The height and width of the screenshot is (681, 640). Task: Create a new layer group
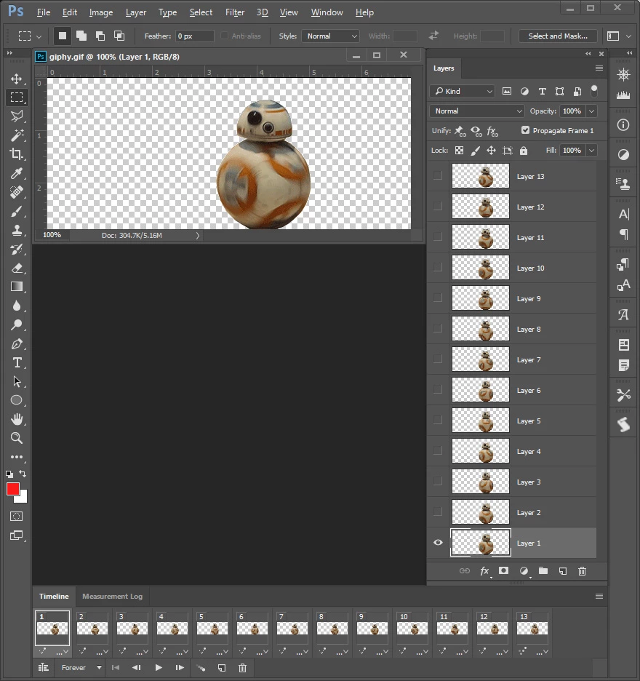tap(543, 570)
